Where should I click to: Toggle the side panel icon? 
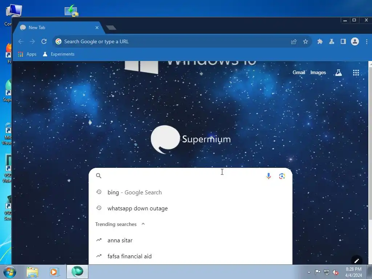tap(343, 41)
